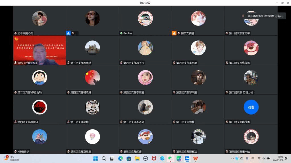Click the green microphone icon beside Baolier
The image size is (291, 163).
pyautogui.click(x=121, y=33)
